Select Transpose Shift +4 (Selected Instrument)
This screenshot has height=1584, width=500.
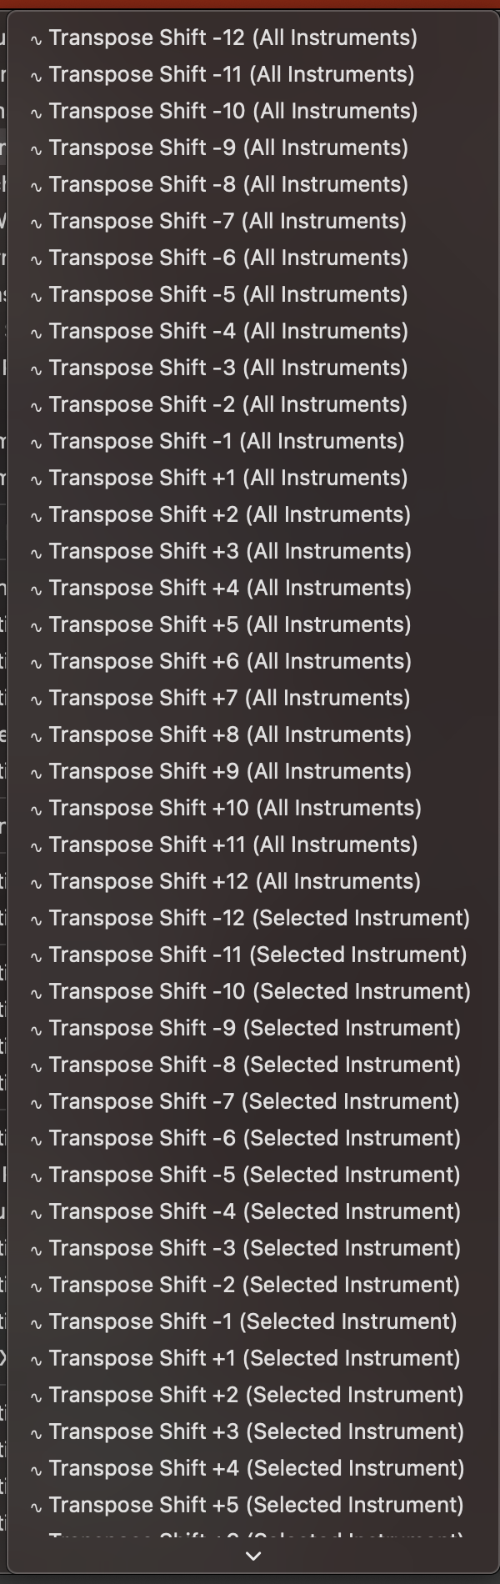click(x=256, y=1468)
